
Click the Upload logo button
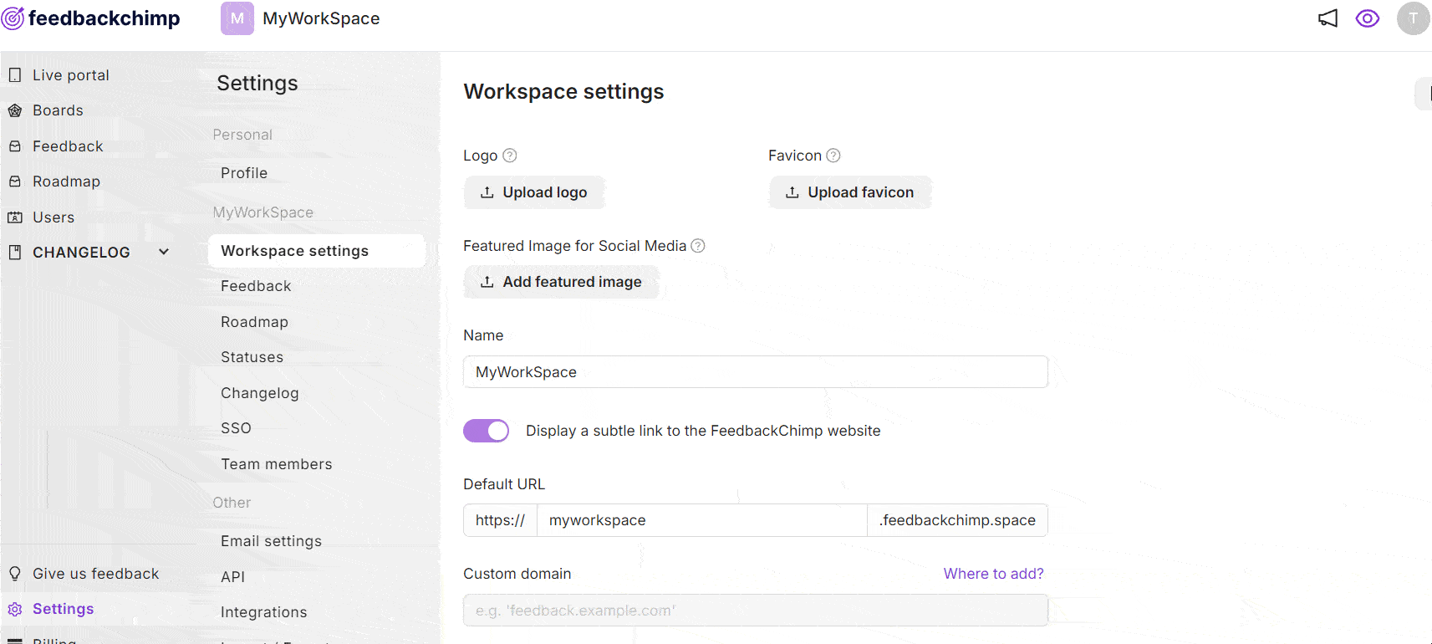point(534,192)
